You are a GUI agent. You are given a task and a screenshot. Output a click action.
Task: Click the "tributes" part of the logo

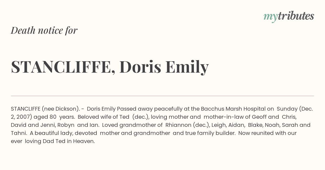tap(296, 16)
